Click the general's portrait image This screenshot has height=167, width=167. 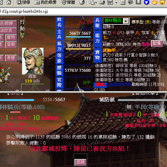[33, 61]
